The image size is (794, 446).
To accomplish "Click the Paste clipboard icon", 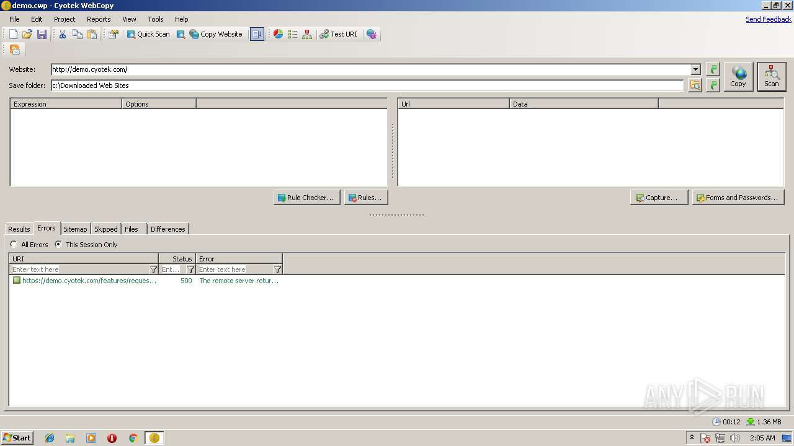I will pos(92,34).
